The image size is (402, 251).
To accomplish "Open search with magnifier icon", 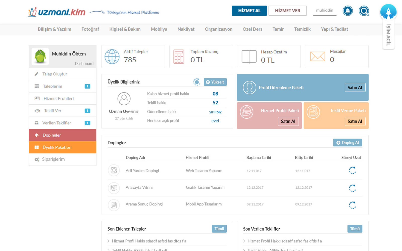I will [x=364, y=11].
